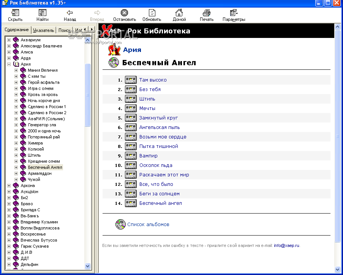Image resolution: width=343 pixels, height=275 pixels.
Task: Click the Скрыть (Hide) toolbar icon
Action: pyautogui.click(x=15, y=13)
